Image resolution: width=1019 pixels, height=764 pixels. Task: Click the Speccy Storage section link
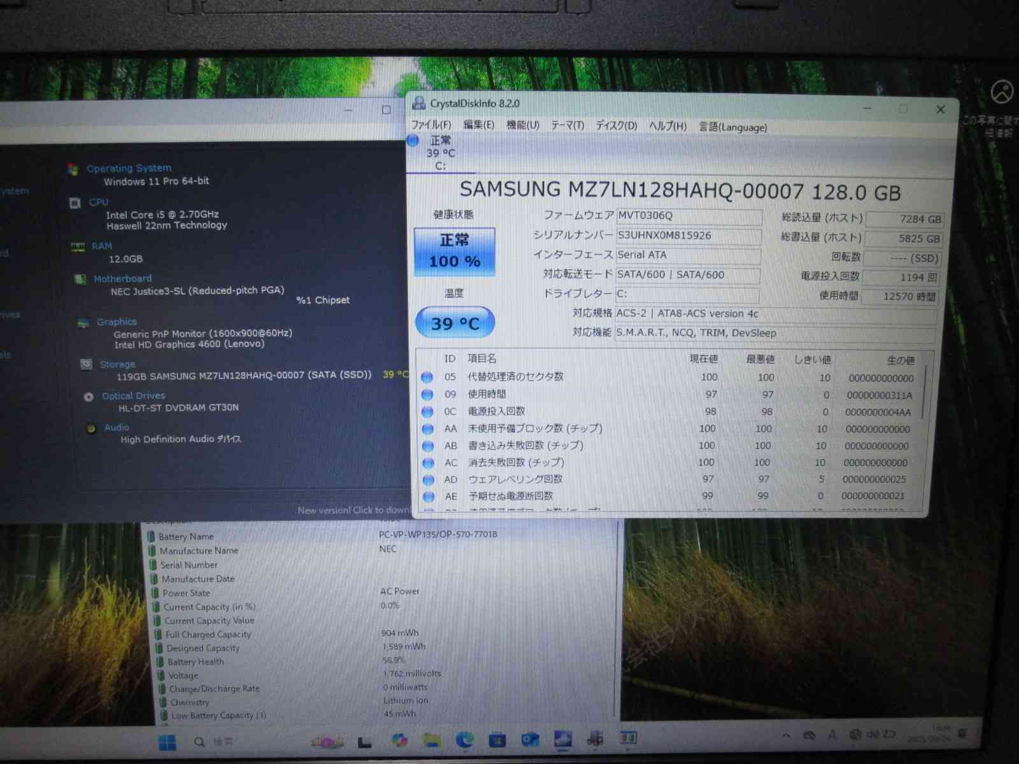(117, 364)
